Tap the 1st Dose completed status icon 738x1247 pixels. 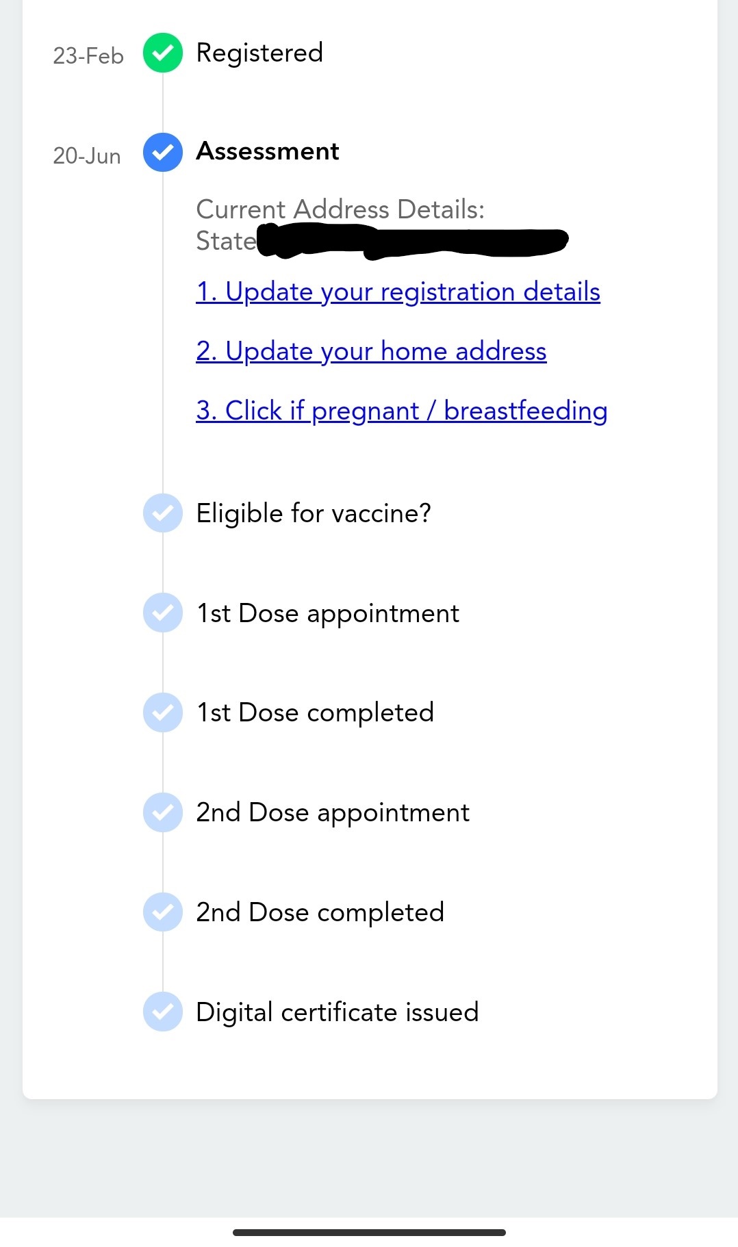(x=163, y=712)
